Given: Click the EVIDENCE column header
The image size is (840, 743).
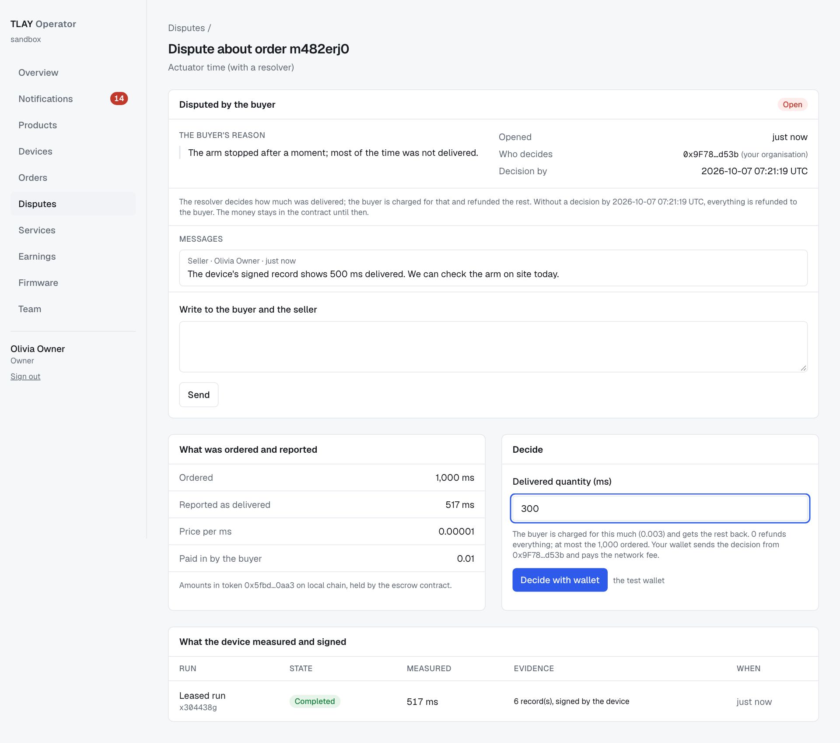Looking at the screenshot, I should coord(534,669).
